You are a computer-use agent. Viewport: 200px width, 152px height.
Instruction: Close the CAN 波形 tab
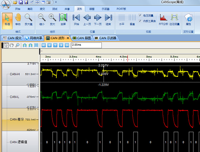point(68,38)
